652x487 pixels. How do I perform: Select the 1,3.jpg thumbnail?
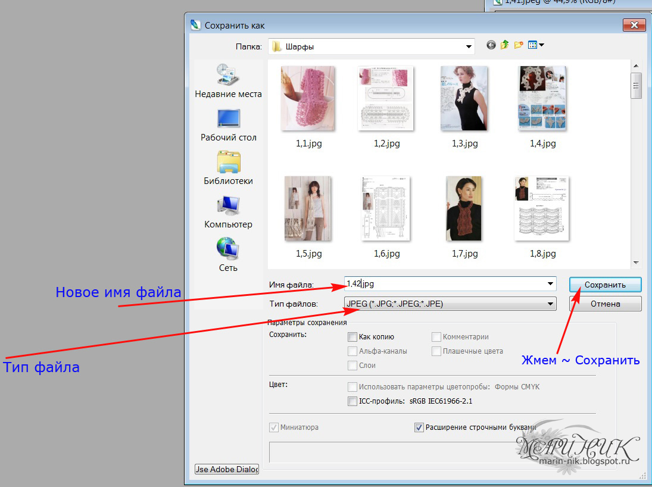464,98
